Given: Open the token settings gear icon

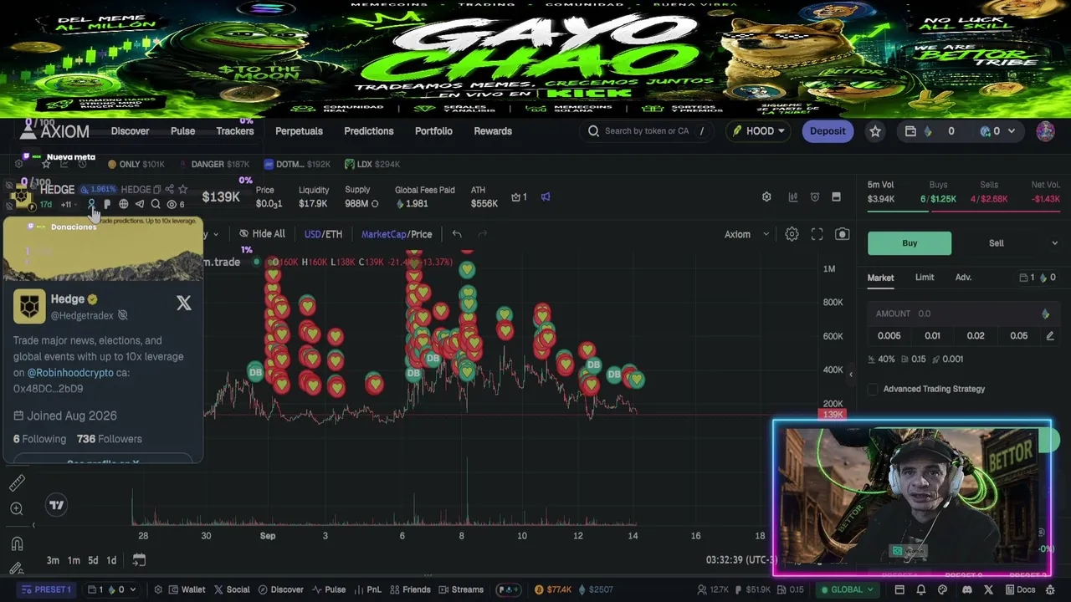Looking at the screenshot, I should [x=766, y=197].
